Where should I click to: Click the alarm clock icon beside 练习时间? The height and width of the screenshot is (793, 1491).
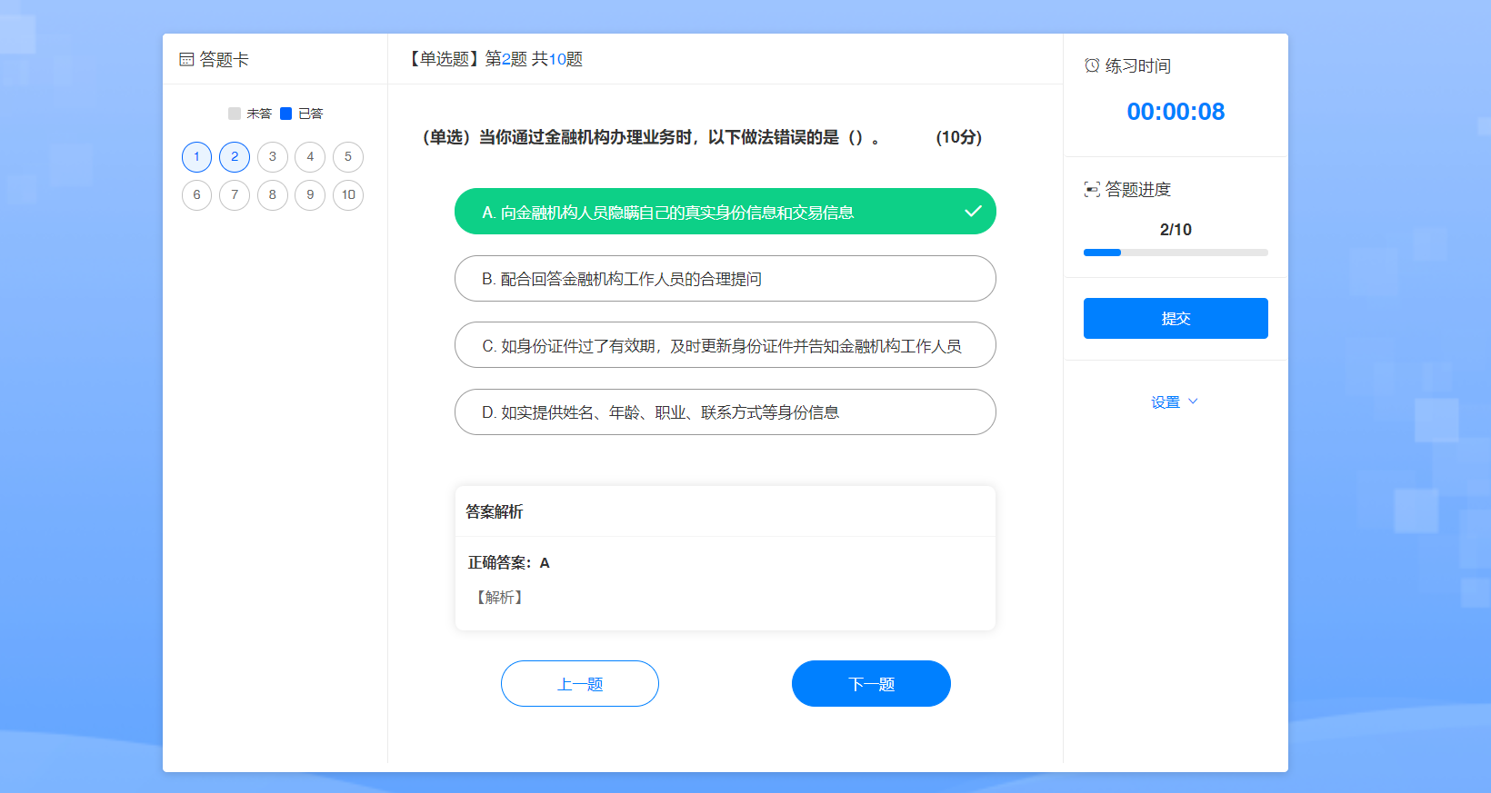pos(1092,65)
